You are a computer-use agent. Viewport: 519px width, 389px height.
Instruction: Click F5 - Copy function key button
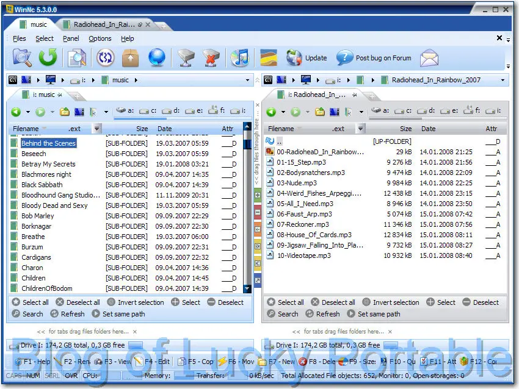click(x=196, y=362)
